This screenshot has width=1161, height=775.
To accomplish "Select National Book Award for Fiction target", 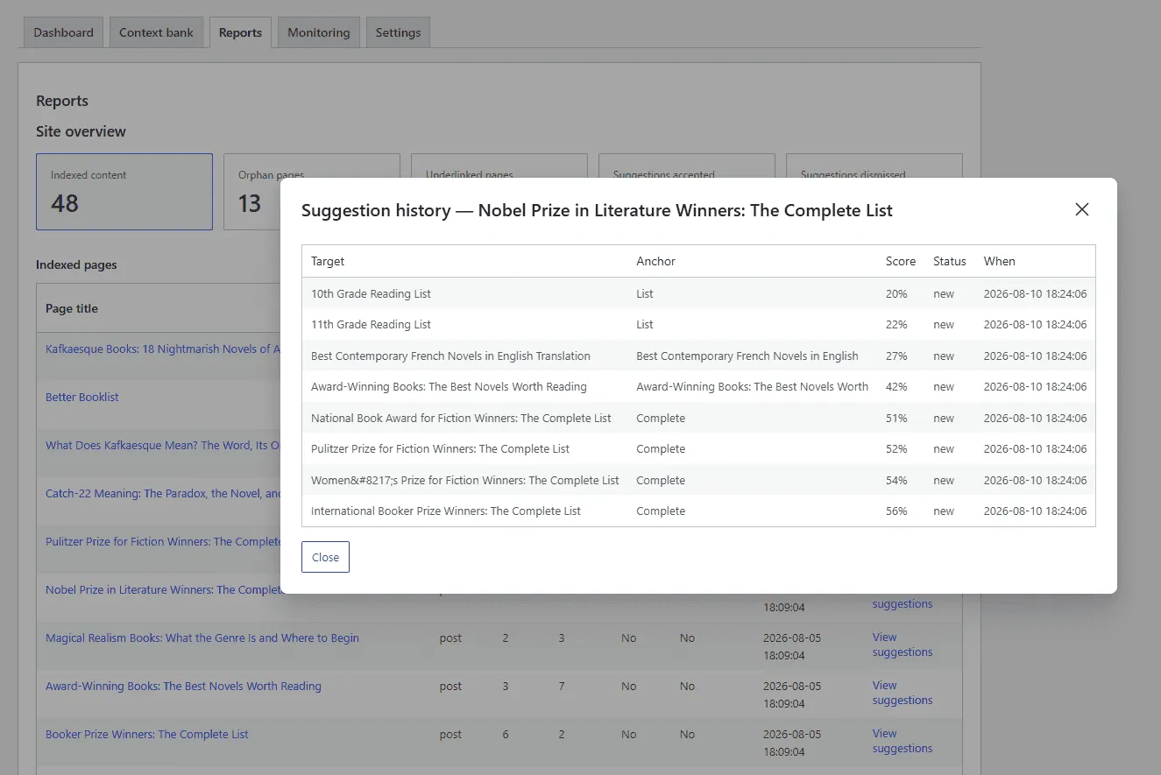I will [461, 418].
